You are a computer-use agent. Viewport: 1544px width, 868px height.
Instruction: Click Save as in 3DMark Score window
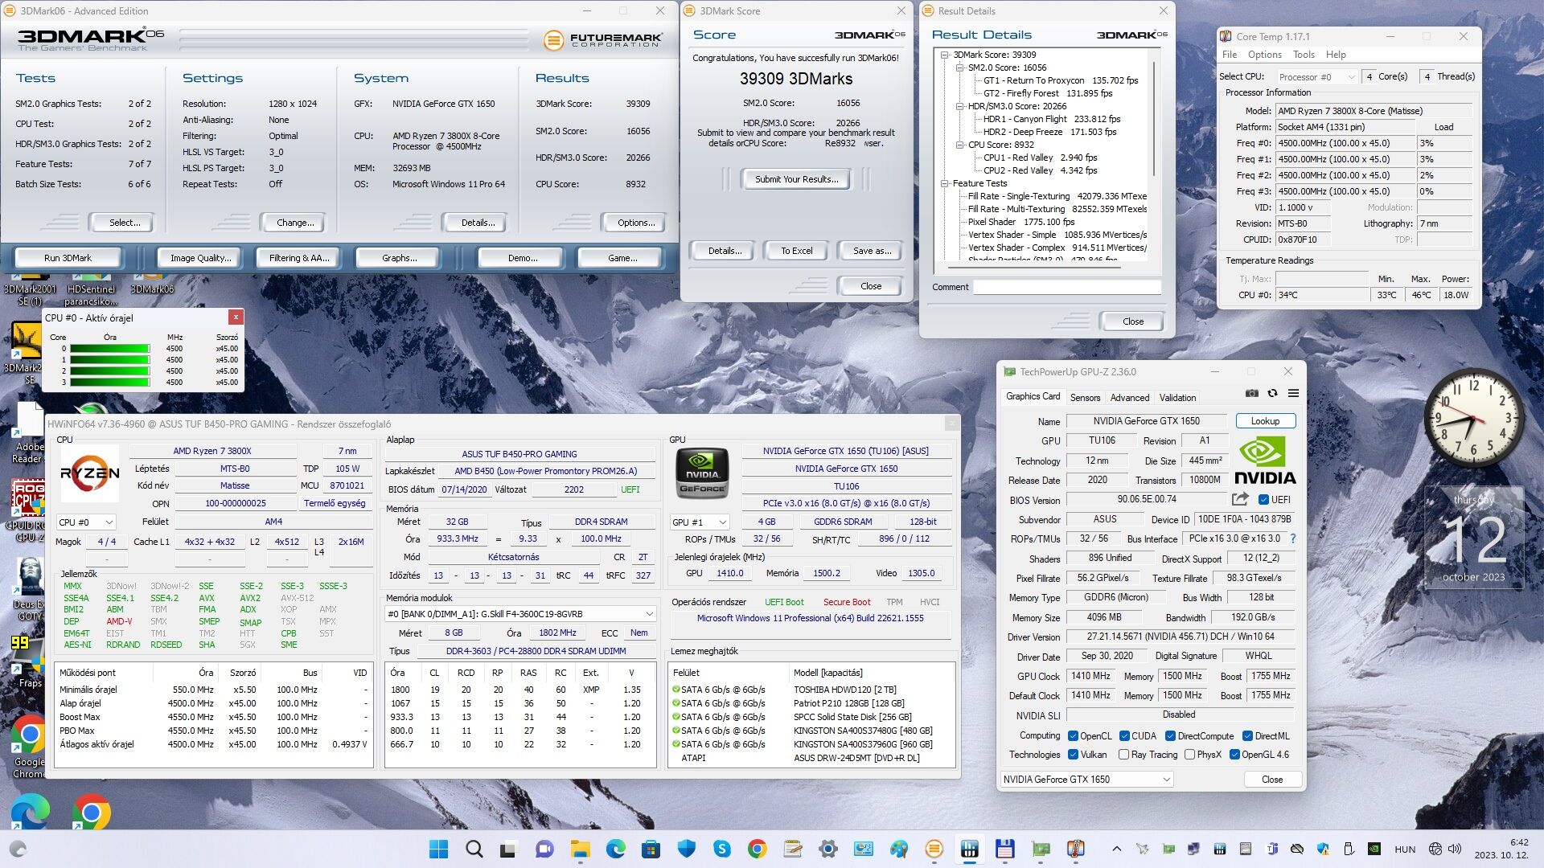[x=872, y=251]
